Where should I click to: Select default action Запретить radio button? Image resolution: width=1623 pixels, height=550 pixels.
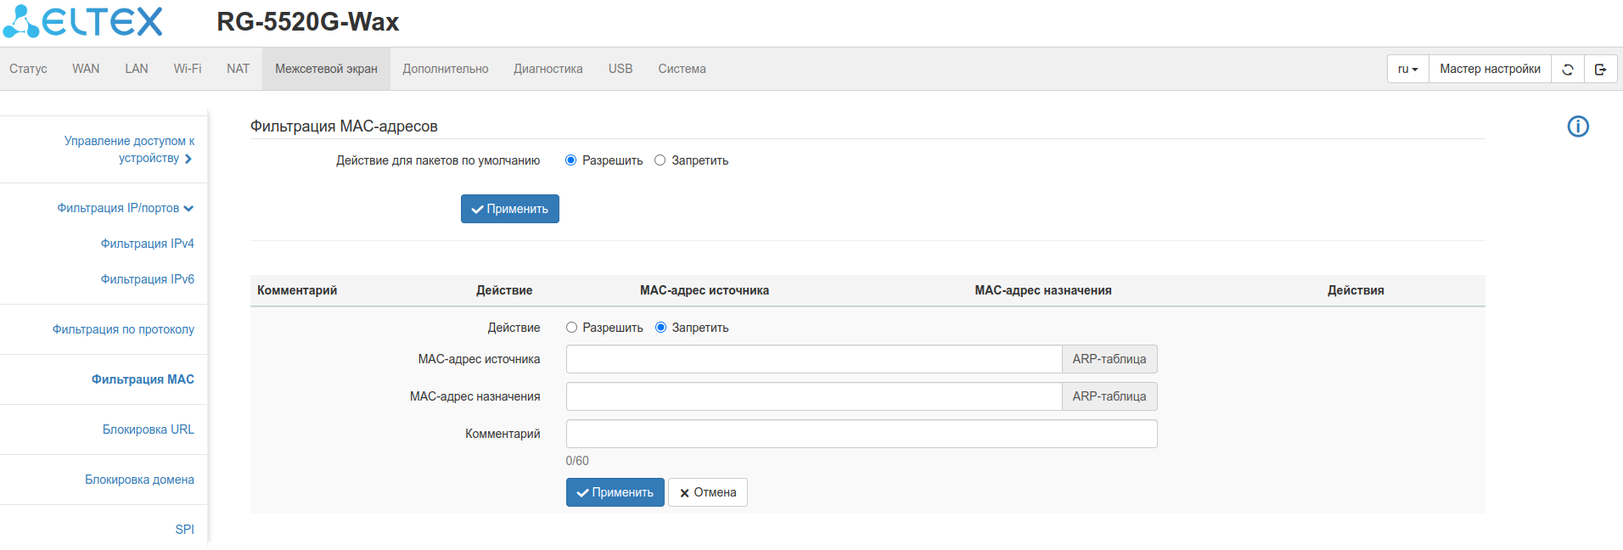tap(660, 160)
